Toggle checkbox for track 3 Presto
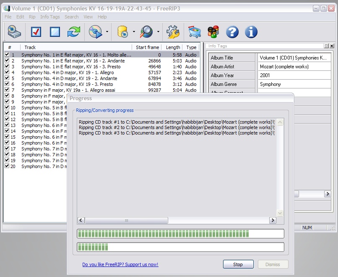Viewport: 338px width, 277px height. click(x=7, y=66)
